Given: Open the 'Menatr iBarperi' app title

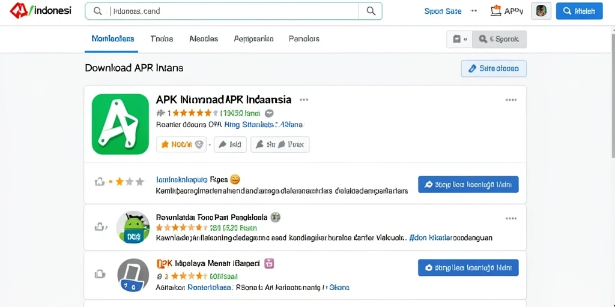Looking at the screenshot, I should [x=208, y=264].
